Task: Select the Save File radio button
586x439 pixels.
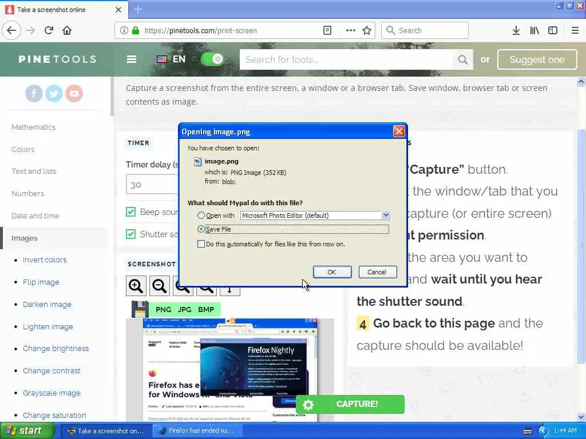Action: 201,229
